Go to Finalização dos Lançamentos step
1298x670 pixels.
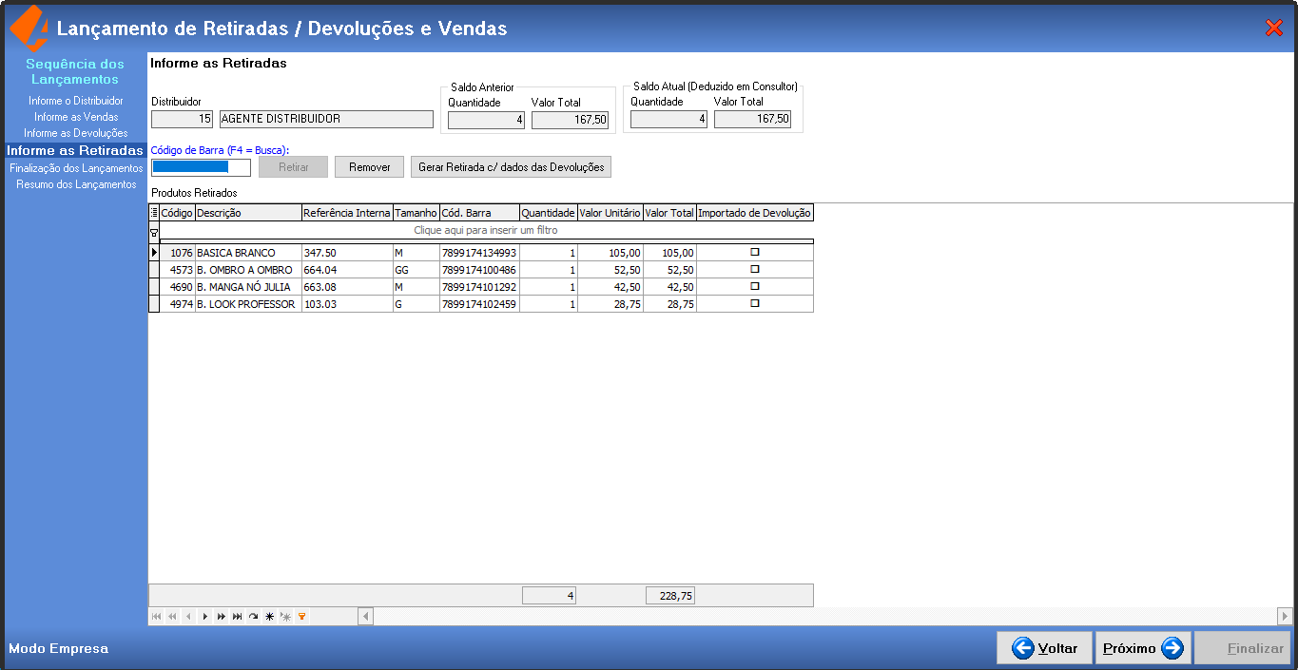[x=76, y=168]
